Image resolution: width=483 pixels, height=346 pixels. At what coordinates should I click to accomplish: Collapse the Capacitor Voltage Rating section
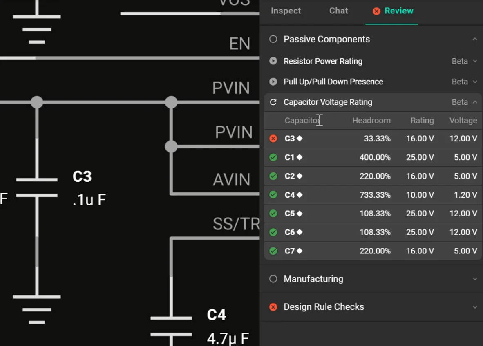(x=475, y=102)
